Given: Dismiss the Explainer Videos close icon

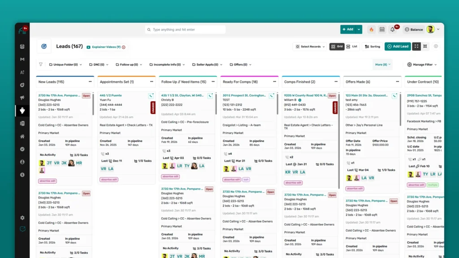Looking at the screenshot, I should (124, 47).
